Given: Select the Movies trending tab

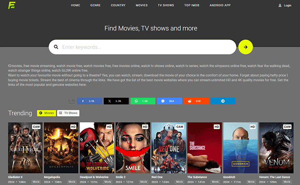Looking at the screenshot, I should click(47, 113).
